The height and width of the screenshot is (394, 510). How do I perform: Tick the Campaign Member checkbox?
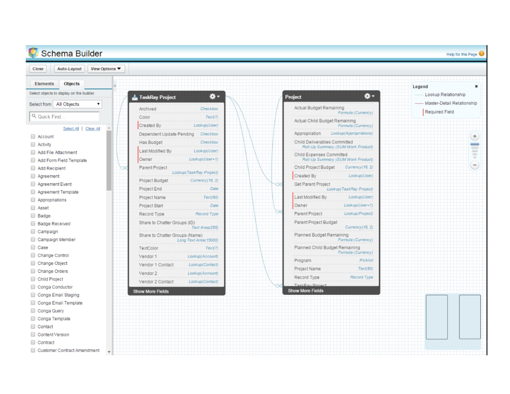[33, 239]
